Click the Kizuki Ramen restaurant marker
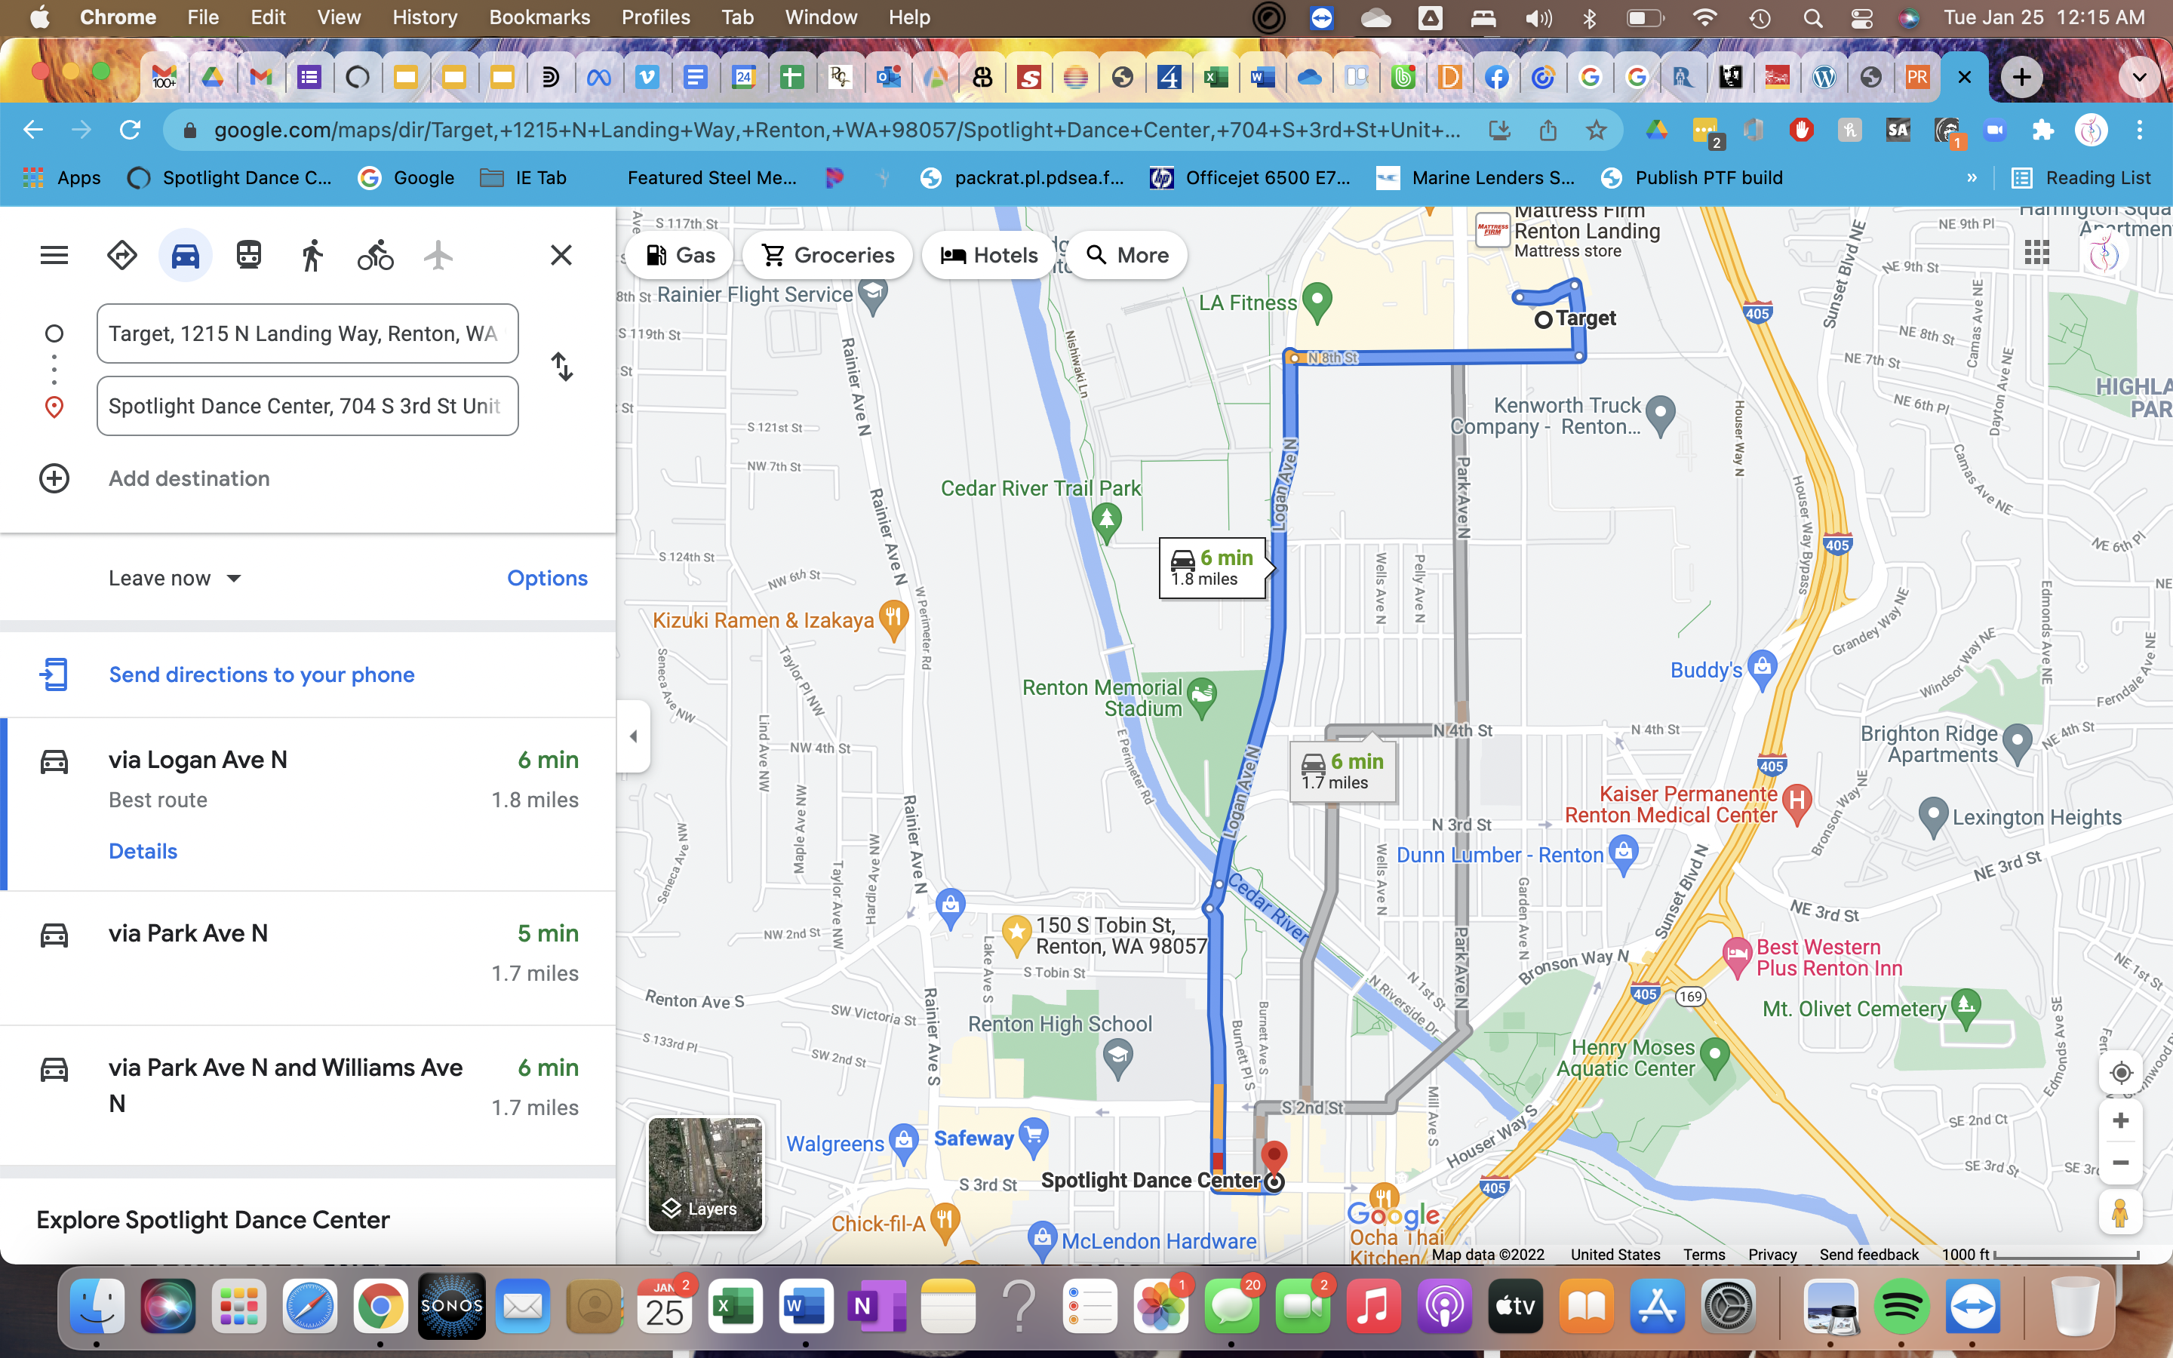Screen dimensions: 2173x1358 [893, 619]
